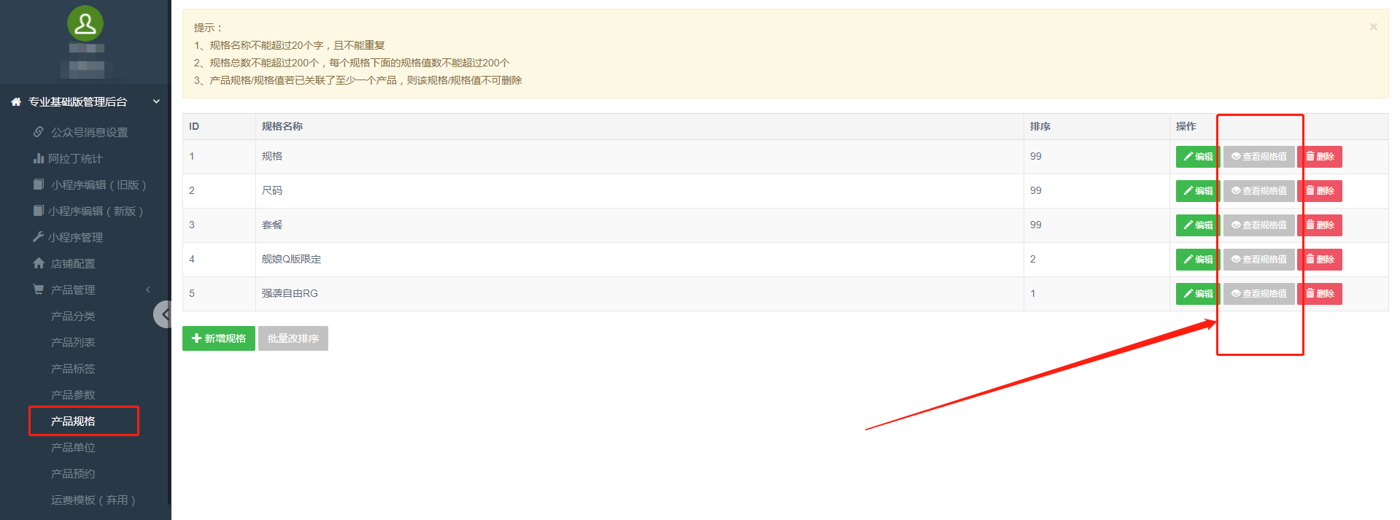Collapse sidebar using round arrow handle
This screenshot has height=520, width=1400.
pos(163,314)
